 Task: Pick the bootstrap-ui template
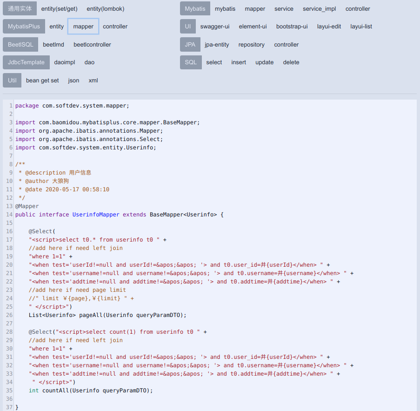click(x=292, y=27)
